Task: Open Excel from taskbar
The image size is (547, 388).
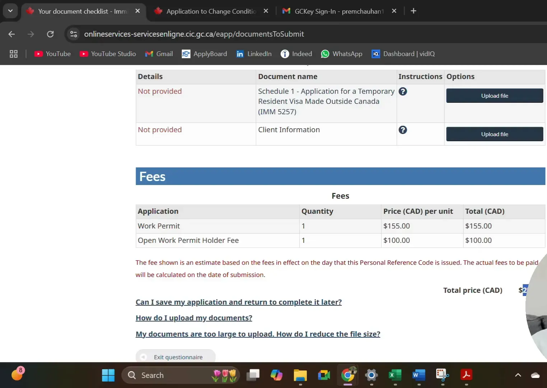Action: tap(395, 375)
